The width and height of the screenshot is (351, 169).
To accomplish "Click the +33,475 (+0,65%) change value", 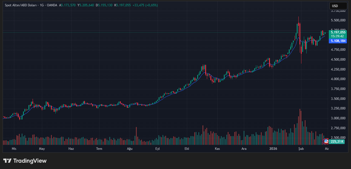I will [145, 5].
